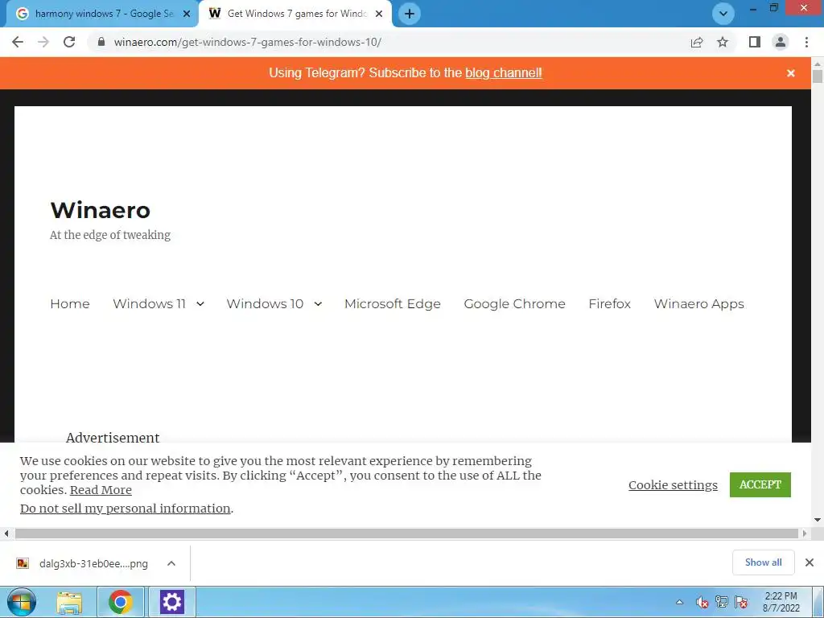Click the address bar URL
The image size is (824, 618).
(x=248, y=42)
